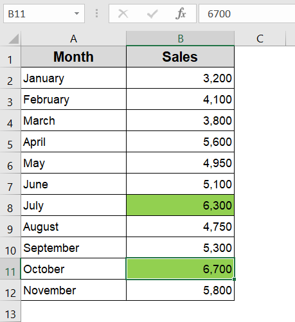
Task: Select column C header
Action: click(260, 39)
